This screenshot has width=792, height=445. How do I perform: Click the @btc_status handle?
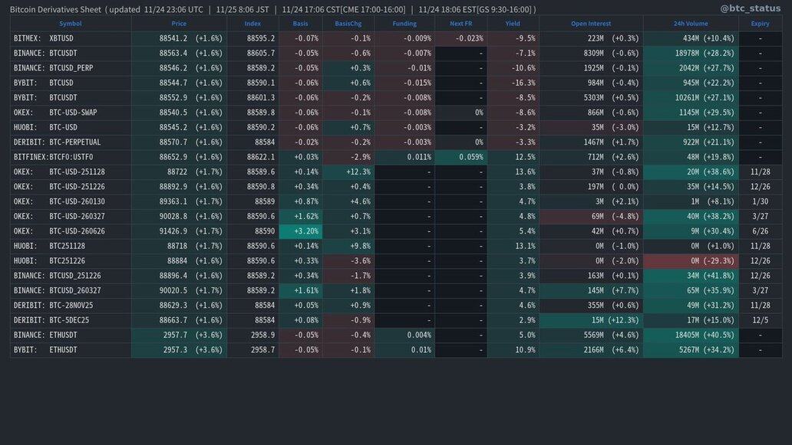pos(750,8)
